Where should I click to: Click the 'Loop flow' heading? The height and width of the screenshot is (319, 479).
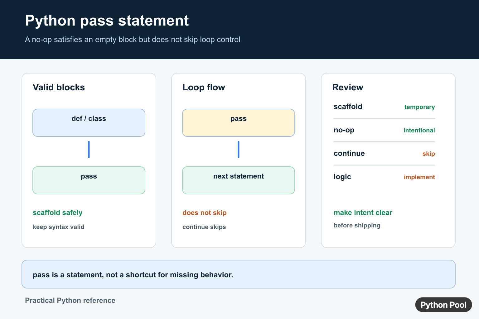204,87
